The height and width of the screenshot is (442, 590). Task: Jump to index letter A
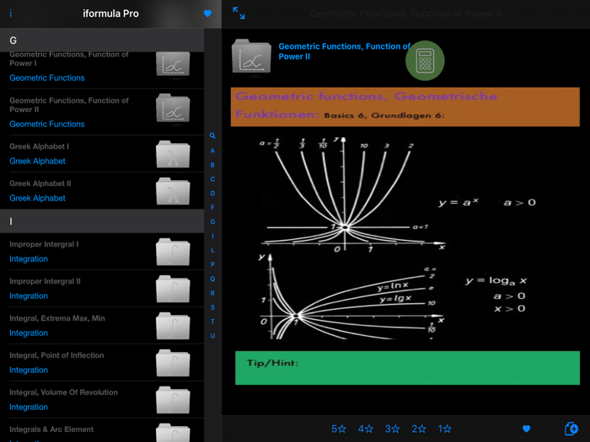tap(212, 151)
